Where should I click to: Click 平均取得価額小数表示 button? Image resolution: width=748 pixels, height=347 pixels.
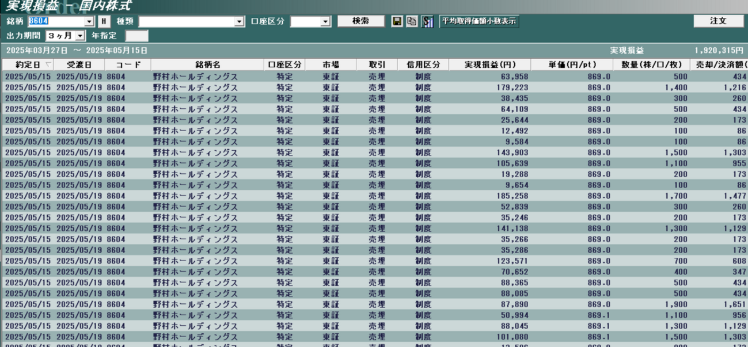479,21
